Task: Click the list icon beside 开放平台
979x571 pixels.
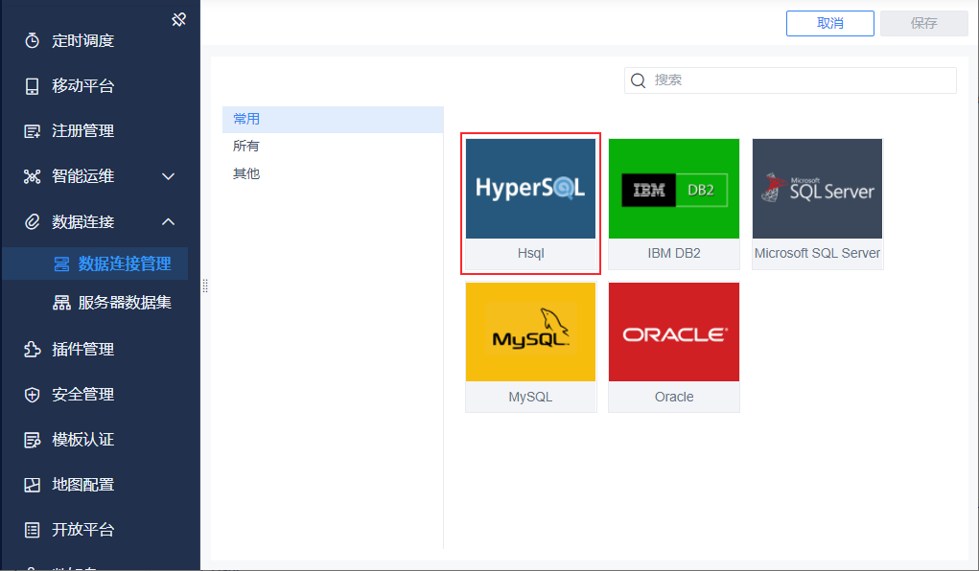Action: [x=32, y=530]
